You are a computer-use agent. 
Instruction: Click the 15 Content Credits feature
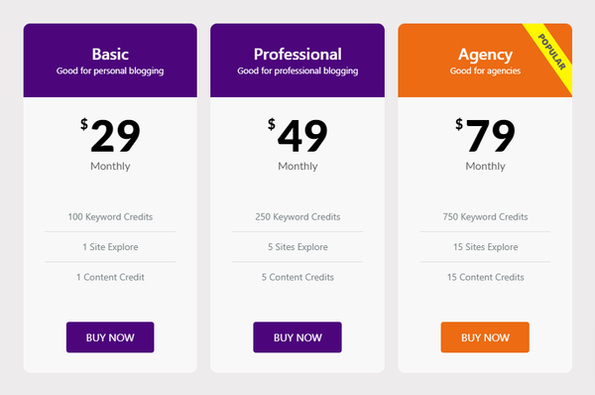point(485,277)
